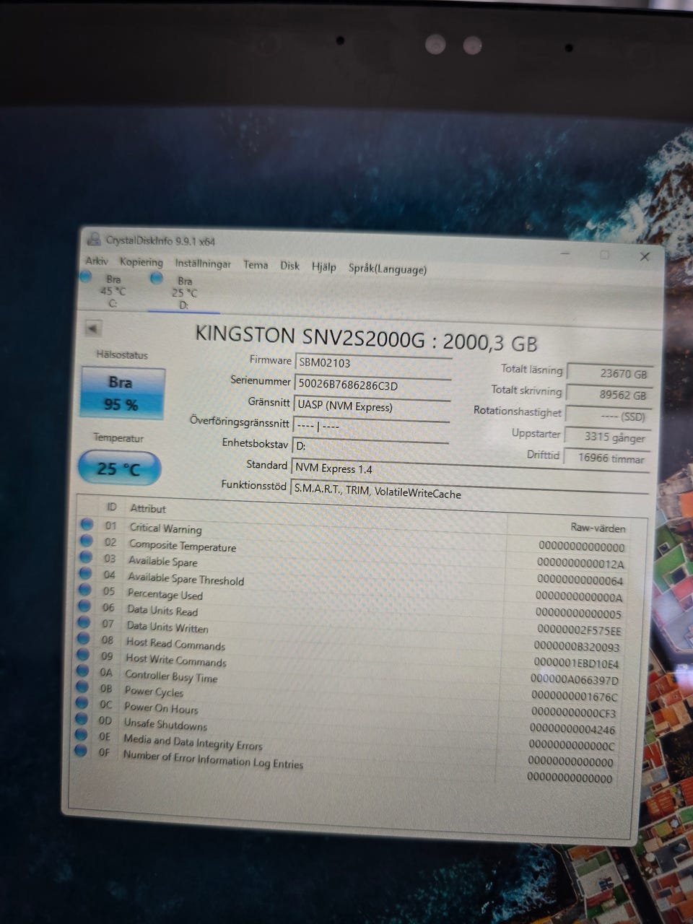Screen dimensions: 693x924
Task: Click the ID column header
Action: tap(111, 507)
